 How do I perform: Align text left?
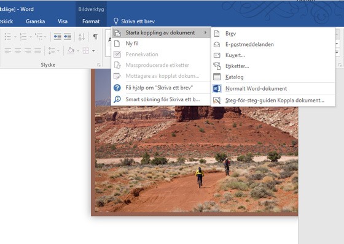[x=8, y=51]
